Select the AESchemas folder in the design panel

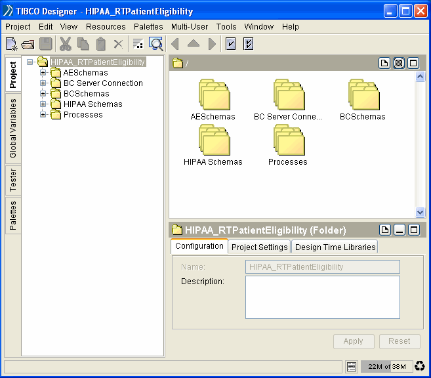[213, 100]
